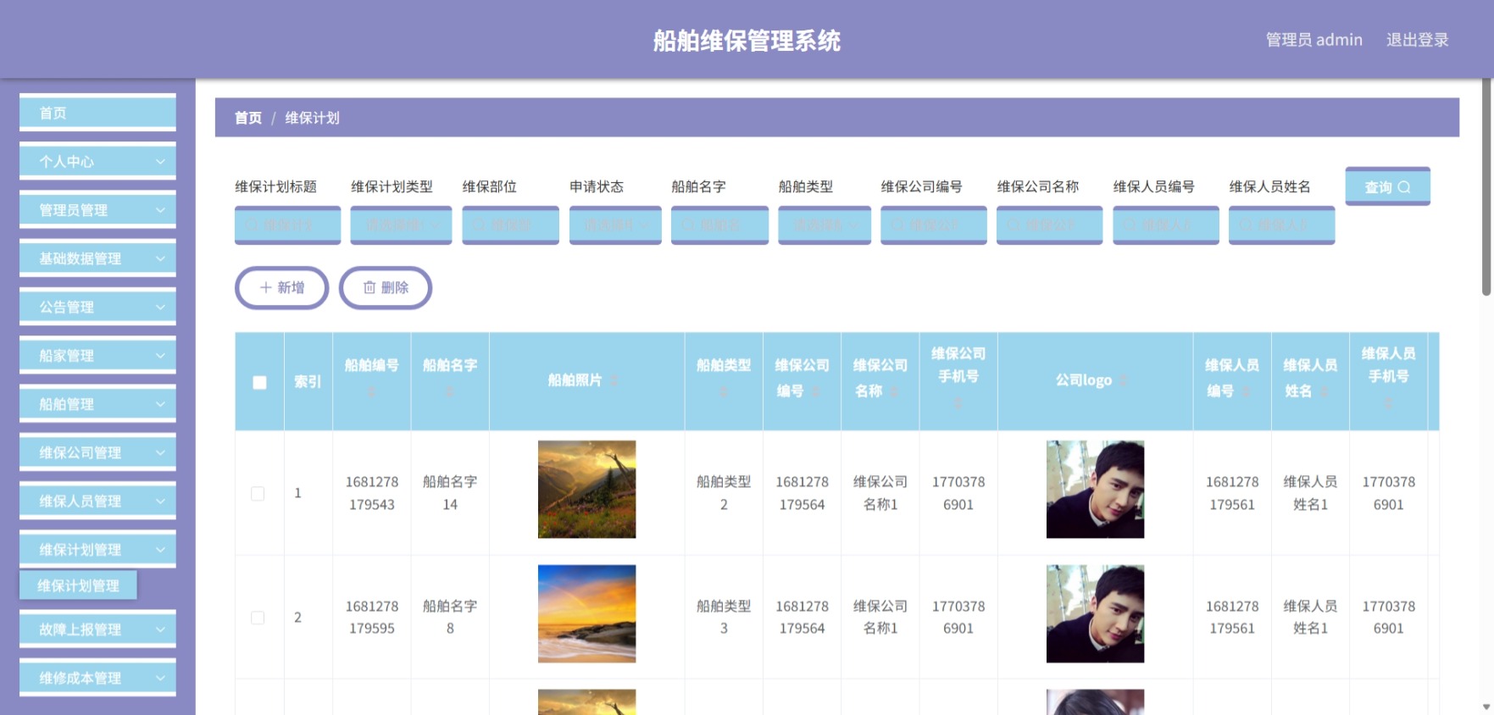Expand the 个人中心 sidebar chevron
The width and height of the screenshot is (1494, 715).
click(x=160, y=161)
